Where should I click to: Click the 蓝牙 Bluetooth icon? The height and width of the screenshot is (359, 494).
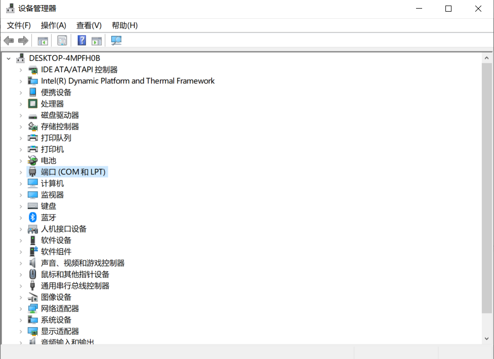point(33,217)
